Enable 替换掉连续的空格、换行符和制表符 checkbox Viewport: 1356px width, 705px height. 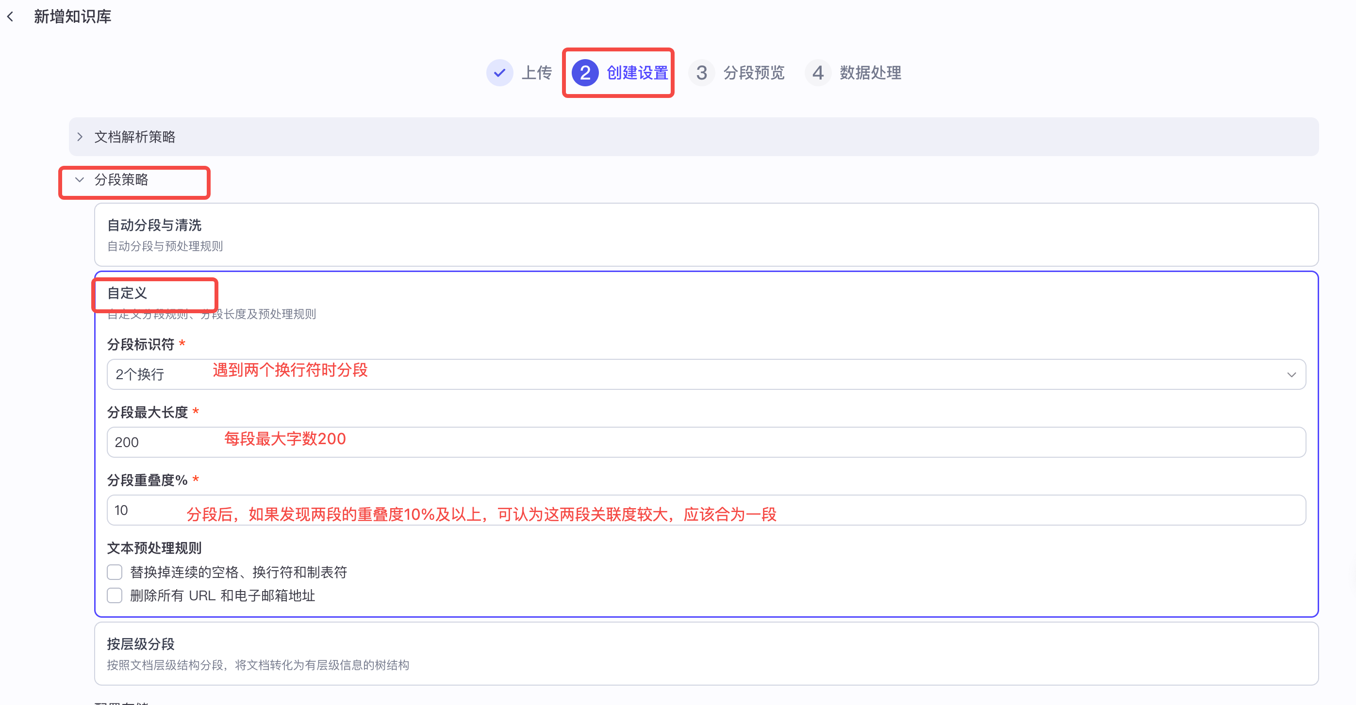coord(114,572)
